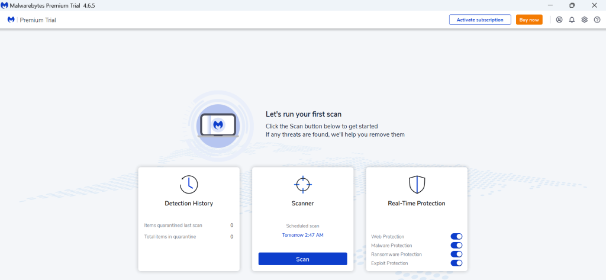Turn off Exploit Protection switch
Screen dimensions: 606x280
456,263
